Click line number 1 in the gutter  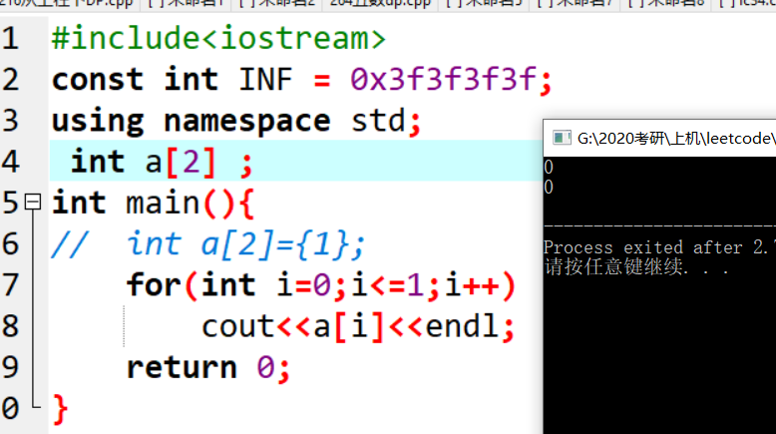click(10, 39)
